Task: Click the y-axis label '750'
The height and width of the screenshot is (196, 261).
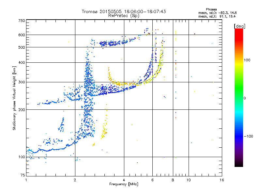Action: pyautogui.click(x=22, y=21)
